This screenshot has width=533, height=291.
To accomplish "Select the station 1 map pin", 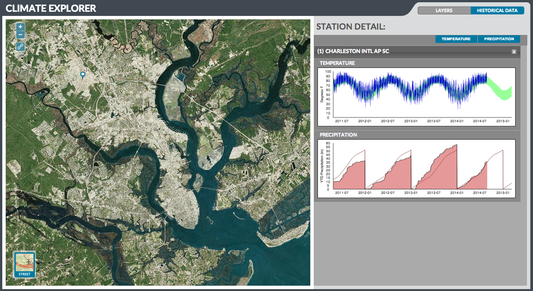I will pyautogui.click(x=83, y=75).
